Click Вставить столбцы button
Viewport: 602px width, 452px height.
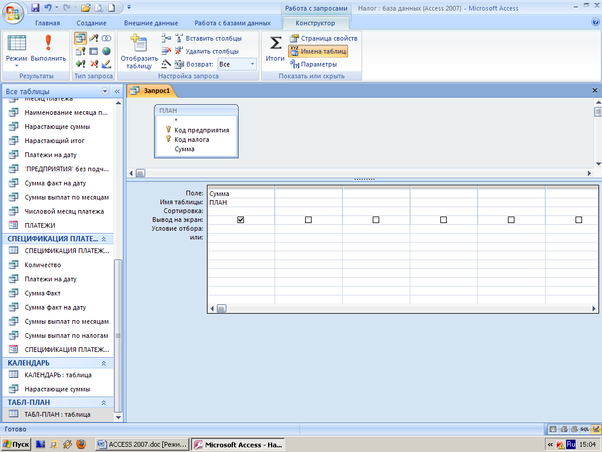tap(209, 38)
